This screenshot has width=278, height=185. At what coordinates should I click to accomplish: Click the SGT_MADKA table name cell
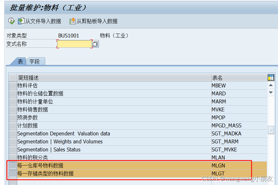[x=239, y=133]
